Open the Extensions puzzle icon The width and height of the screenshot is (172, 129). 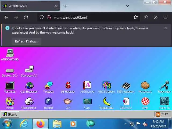click(146, 17)
